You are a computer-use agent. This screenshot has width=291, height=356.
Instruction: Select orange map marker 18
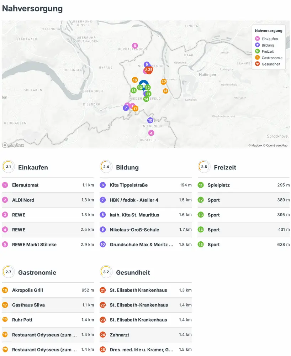click(165, 91)
